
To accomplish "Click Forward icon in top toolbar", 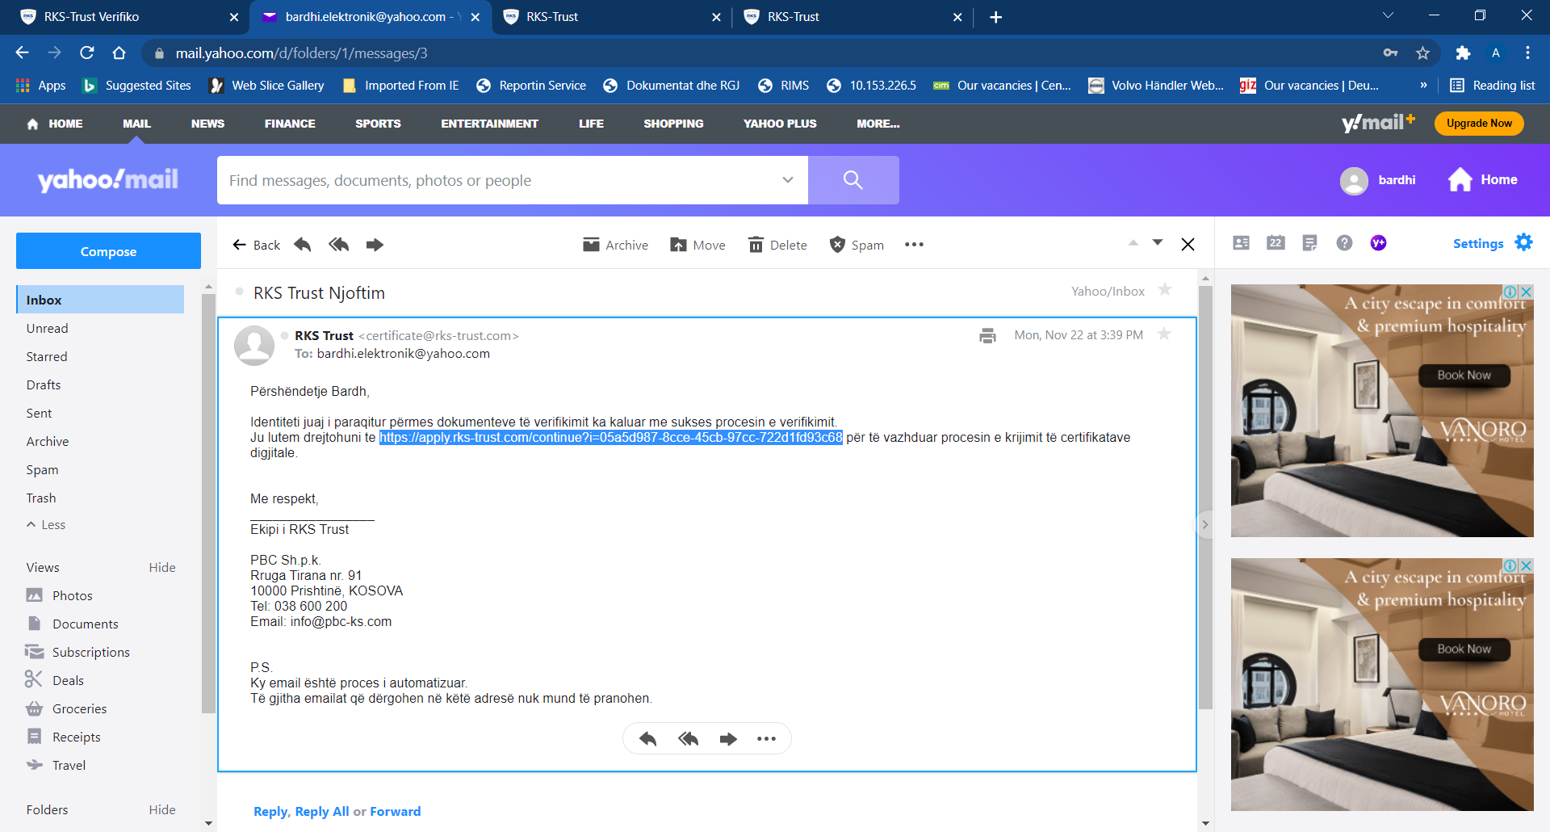I will (x=375, y=245).
